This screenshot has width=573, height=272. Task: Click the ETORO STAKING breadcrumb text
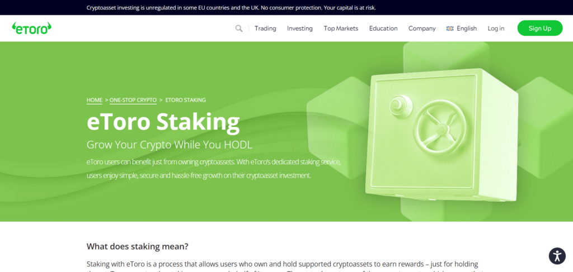(186, 100)
